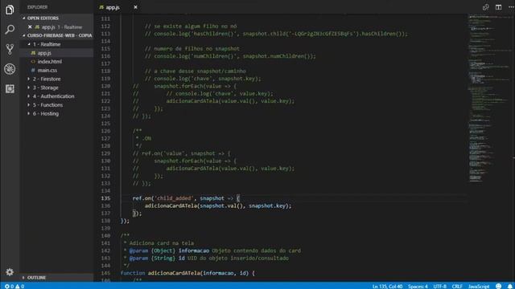Place cursor on 'child_added' string

click(x=174, y=198)
